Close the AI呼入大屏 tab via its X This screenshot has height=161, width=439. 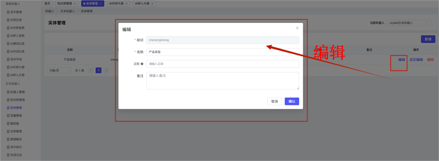152,4
